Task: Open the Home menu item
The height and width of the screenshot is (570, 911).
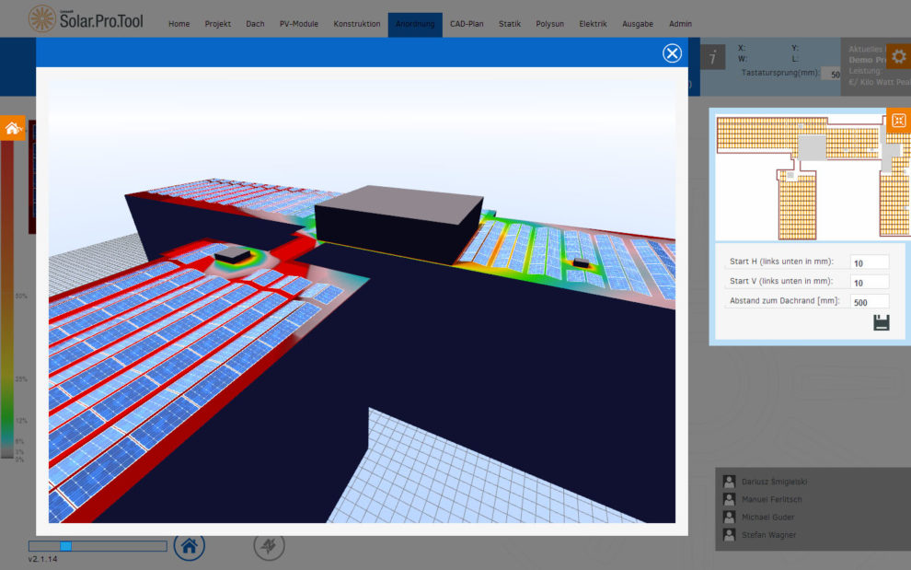Action: point(179,24)
